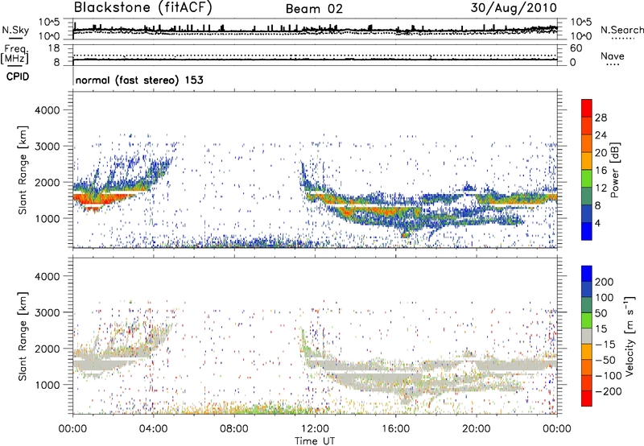Click the '04:00' time axis tick label
The height and width of the screenshot is (446, 644).
tap(154, 429)
